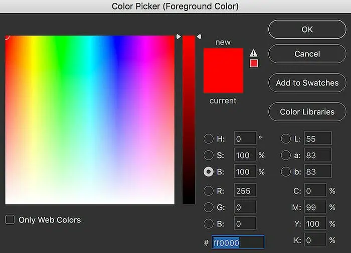The width and height of the screenshot is (351, 253).
Task: Click the Lab a value field
Action: (318, 155)
